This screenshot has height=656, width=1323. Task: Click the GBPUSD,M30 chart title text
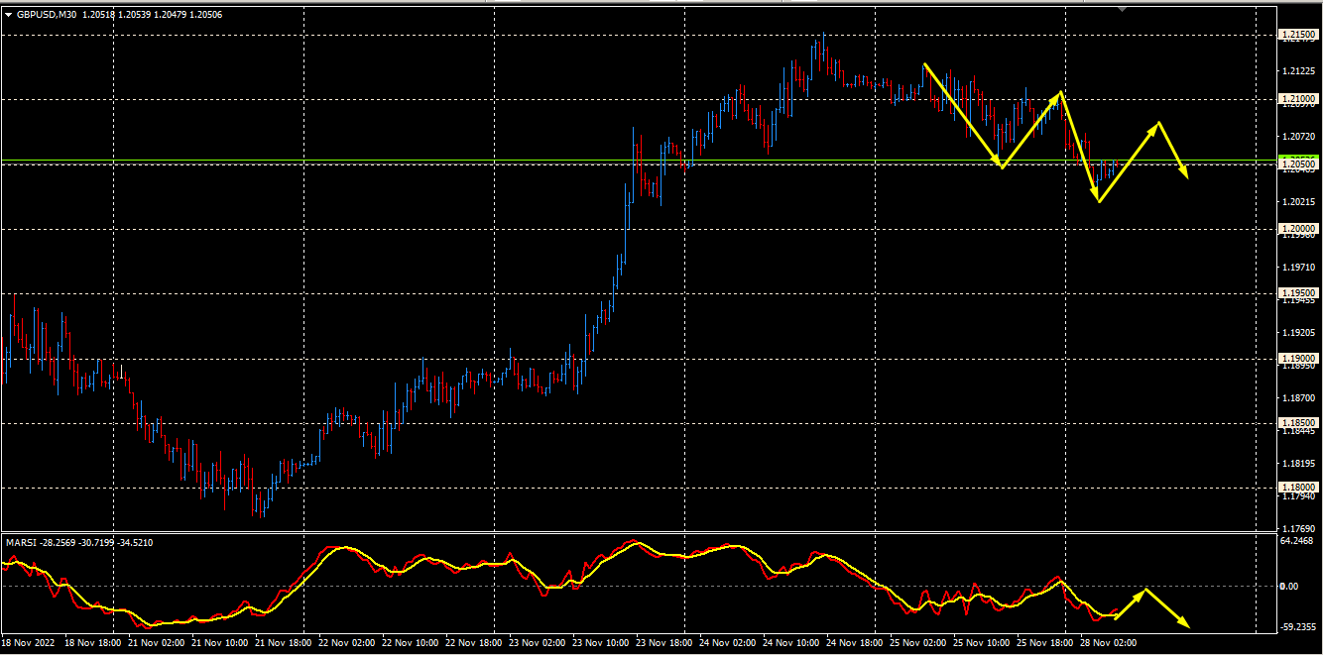coord(47,15)
